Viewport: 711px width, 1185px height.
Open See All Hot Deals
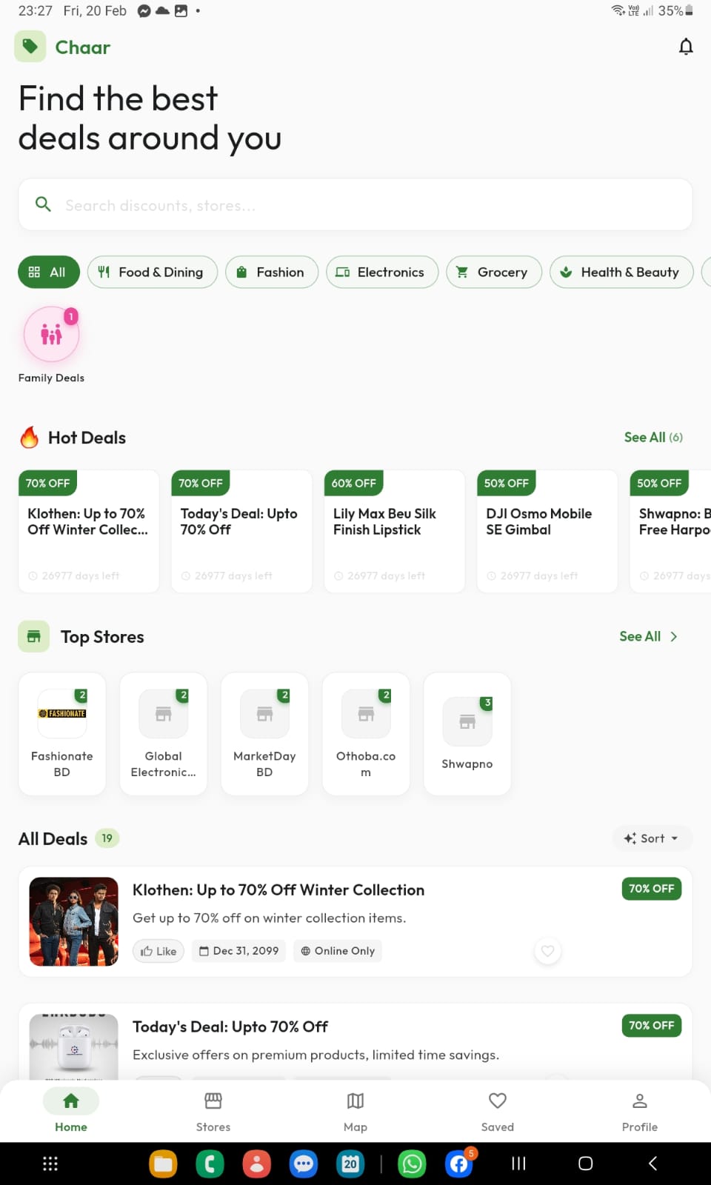[x=652, y=437]
